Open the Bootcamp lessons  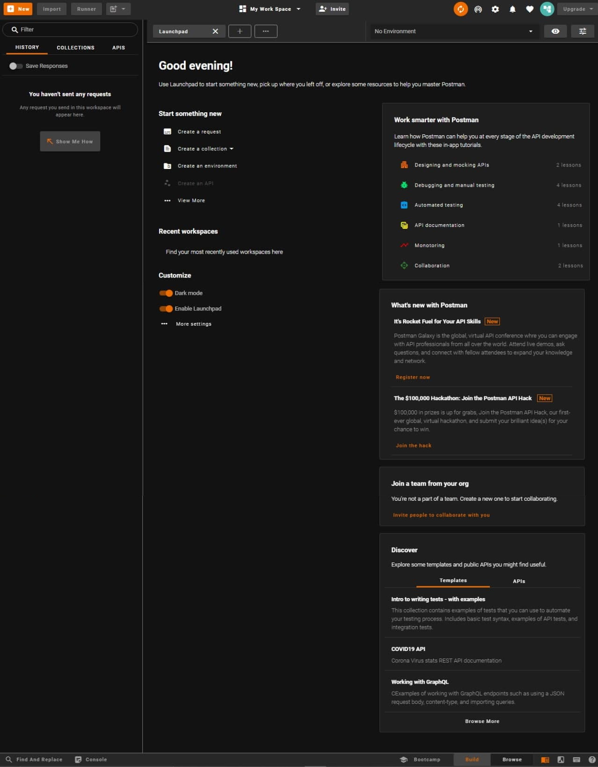coord(420,760)
